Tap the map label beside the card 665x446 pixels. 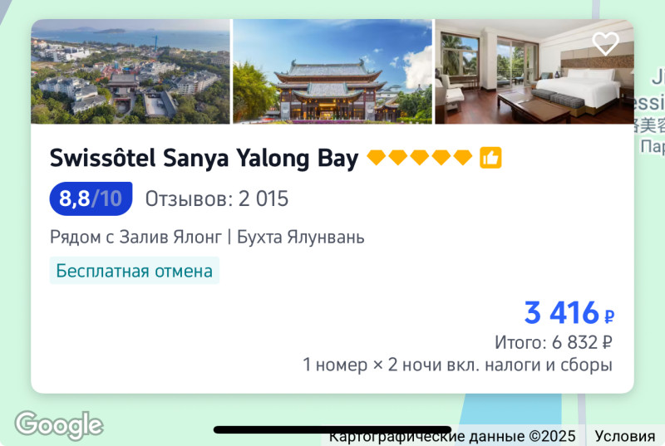[649, 112]
